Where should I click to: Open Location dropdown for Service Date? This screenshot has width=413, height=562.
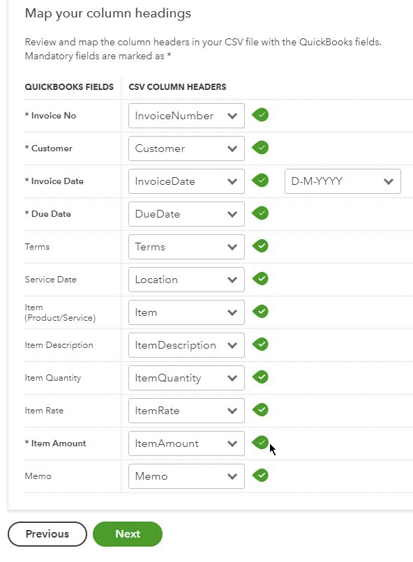coord(186,280)
